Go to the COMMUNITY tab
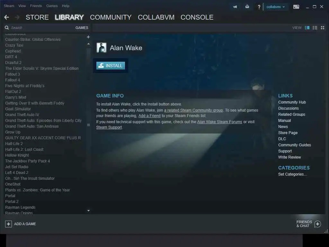This screenshot has width=329, height=247. 111,17
